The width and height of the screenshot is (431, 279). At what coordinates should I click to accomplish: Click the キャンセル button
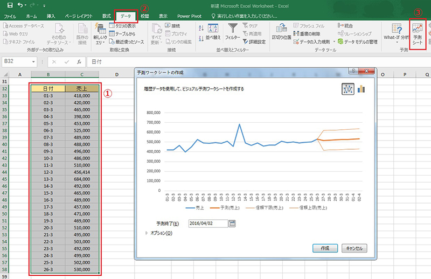tap(354, 248)
